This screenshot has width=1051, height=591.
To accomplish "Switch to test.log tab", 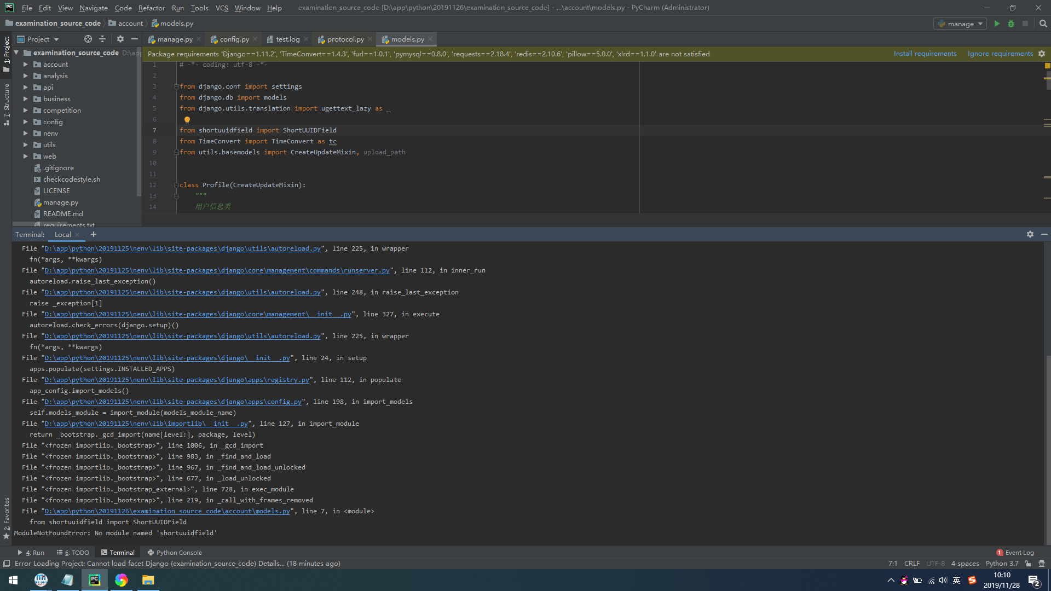I will click(287, 39).
